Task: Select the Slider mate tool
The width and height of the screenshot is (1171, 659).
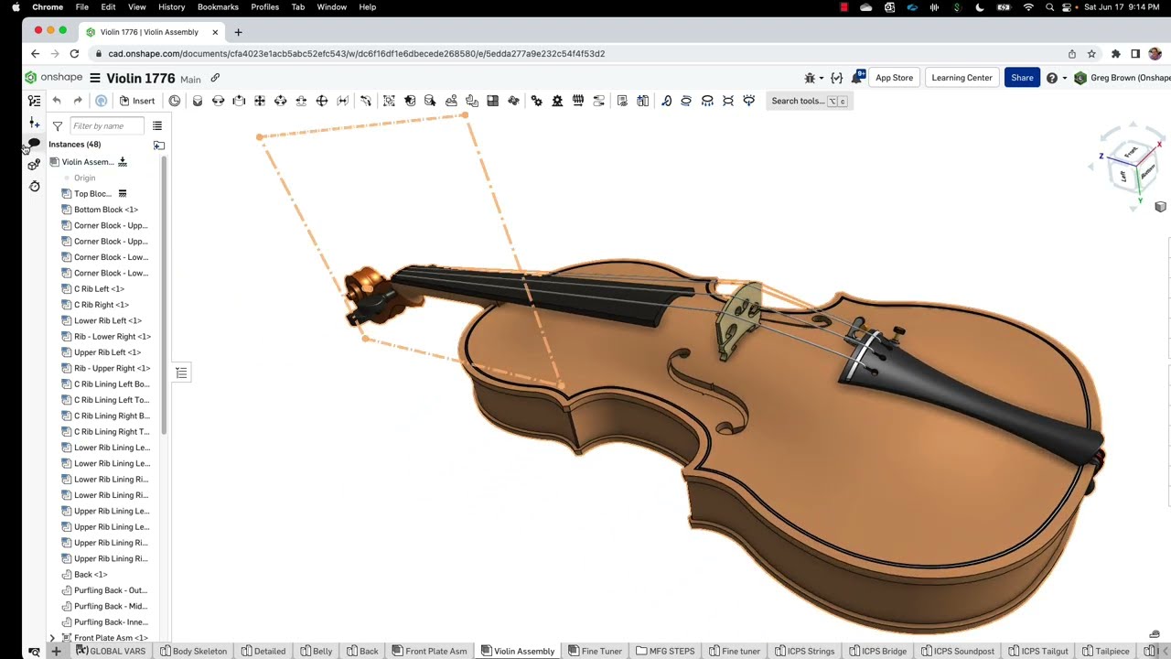Action: pyautogui.click(x=239, y=101)
